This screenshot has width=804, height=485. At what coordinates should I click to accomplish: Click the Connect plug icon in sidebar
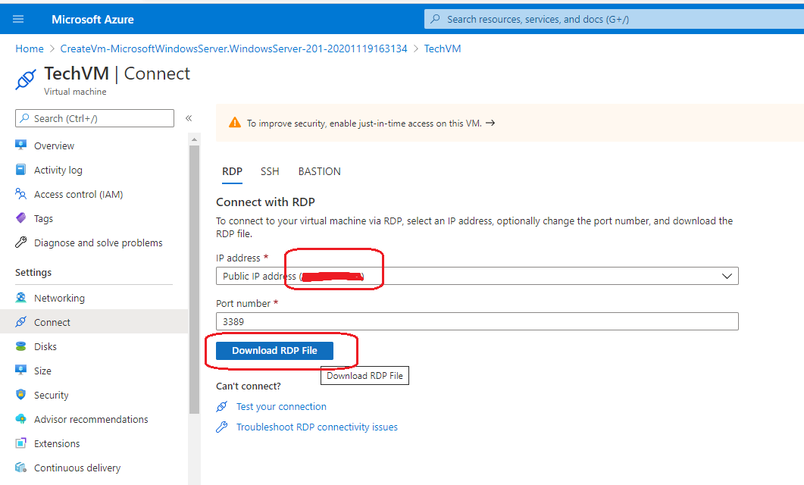coord(20,322)
